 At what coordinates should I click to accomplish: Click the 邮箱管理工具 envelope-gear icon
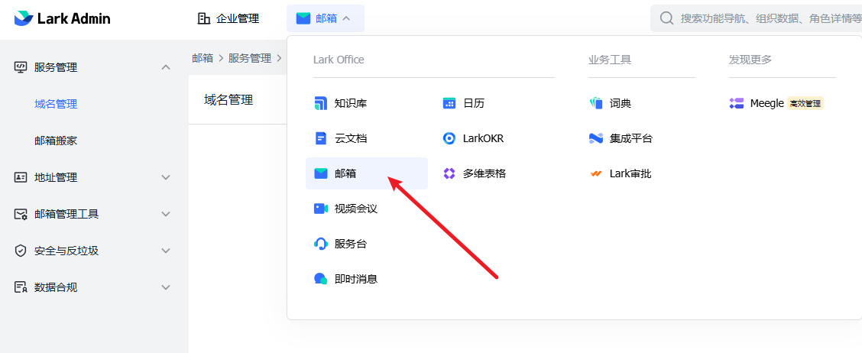(21, 214)
